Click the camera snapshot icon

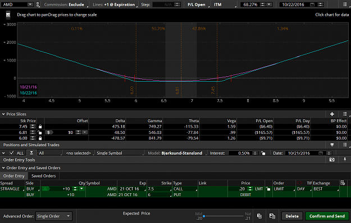[x=332, y=160]
